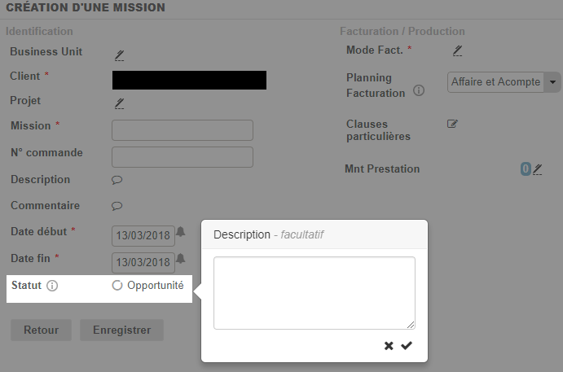Click the Projet edit pencil icon

[x=119, y=103]
